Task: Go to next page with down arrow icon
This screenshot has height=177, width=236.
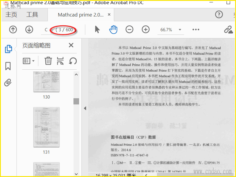Action: tap(29, 29)
